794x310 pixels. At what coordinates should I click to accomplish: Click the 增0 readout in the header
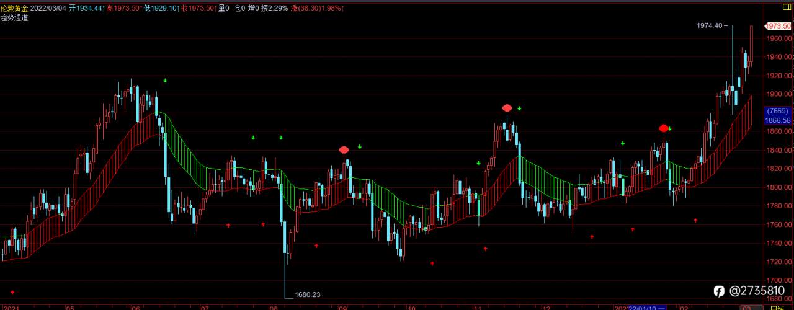254,9
